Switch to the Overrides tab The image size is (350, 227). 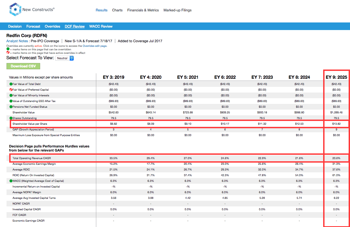pyautogui.click(x=53, y=26)
